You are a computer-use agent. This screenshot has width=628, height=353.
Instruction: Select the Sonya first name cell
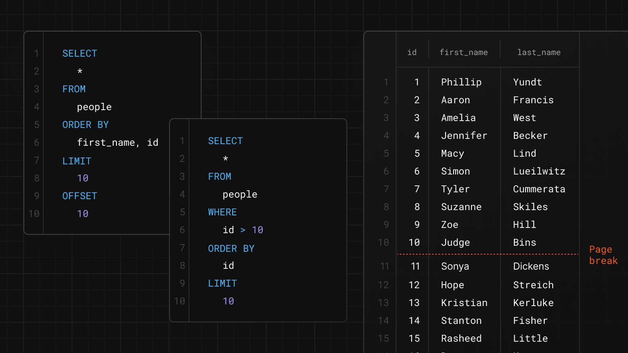point(455,266)
